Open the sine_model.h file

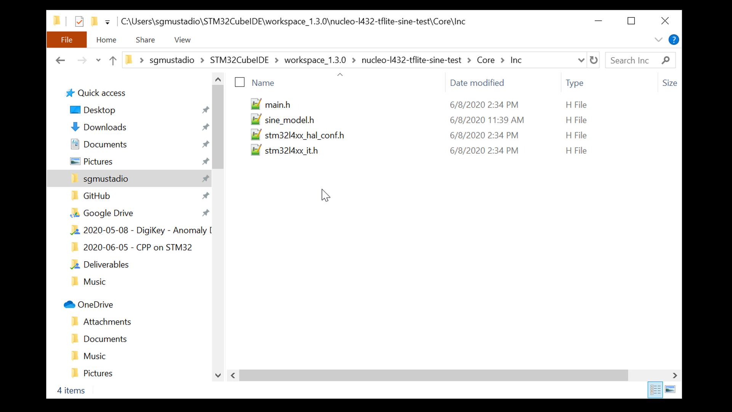point(289,120)
